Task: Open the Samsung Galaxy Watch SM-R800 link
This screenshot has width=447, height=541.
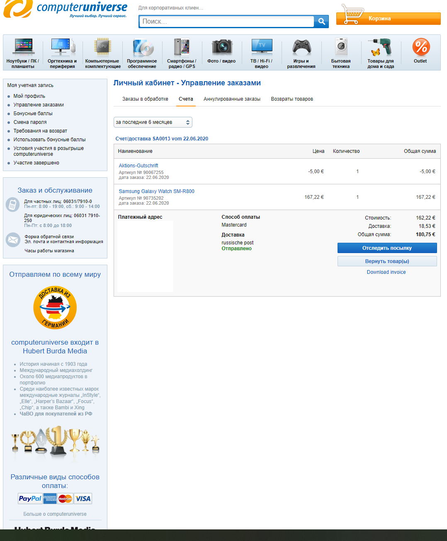Action: click(x=156, y=191)
